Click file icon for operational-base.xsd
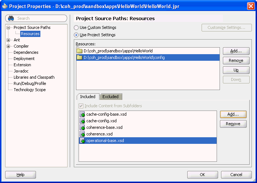 pos(82,141)
